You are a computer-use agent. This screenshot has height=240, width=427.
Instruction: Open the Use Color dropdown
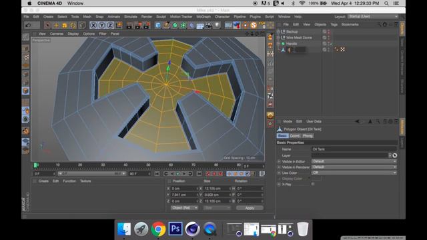coord(354,173)
